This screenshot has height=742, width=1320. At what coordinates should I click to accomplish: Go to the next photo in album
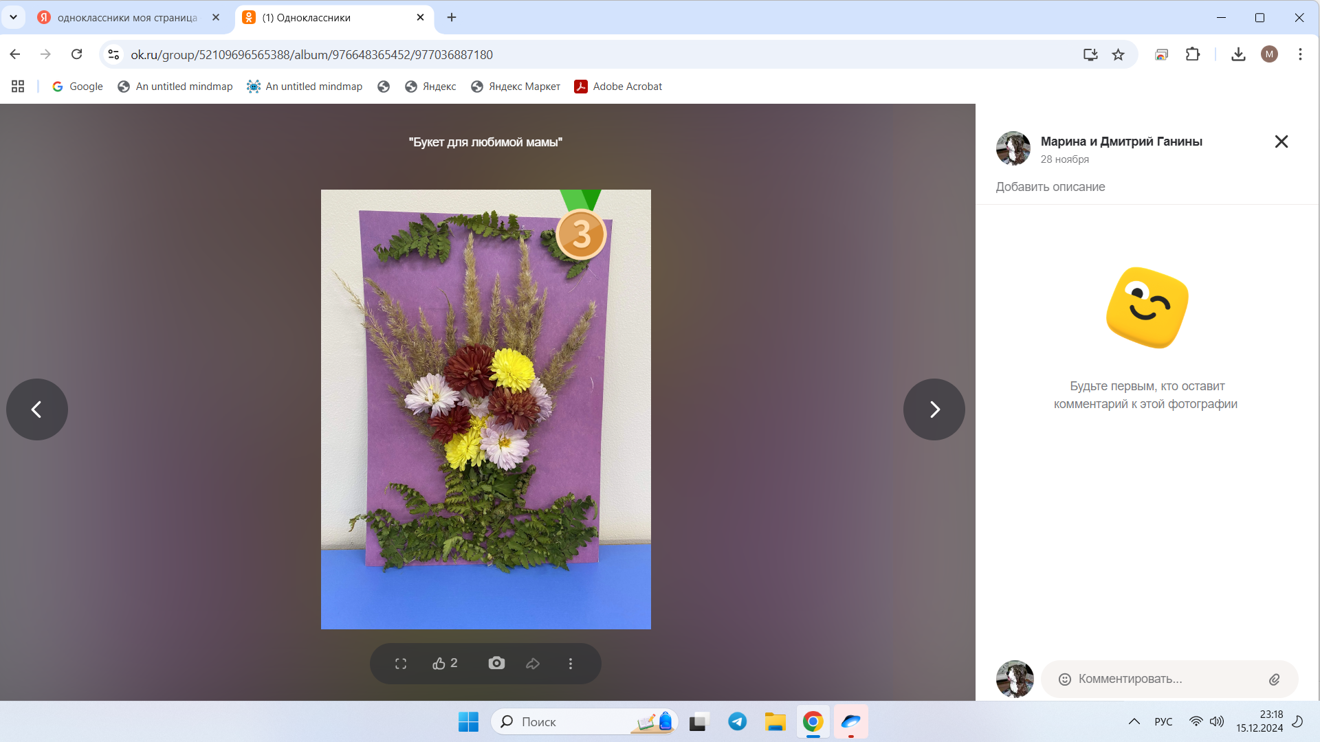(x=934, y=409)
